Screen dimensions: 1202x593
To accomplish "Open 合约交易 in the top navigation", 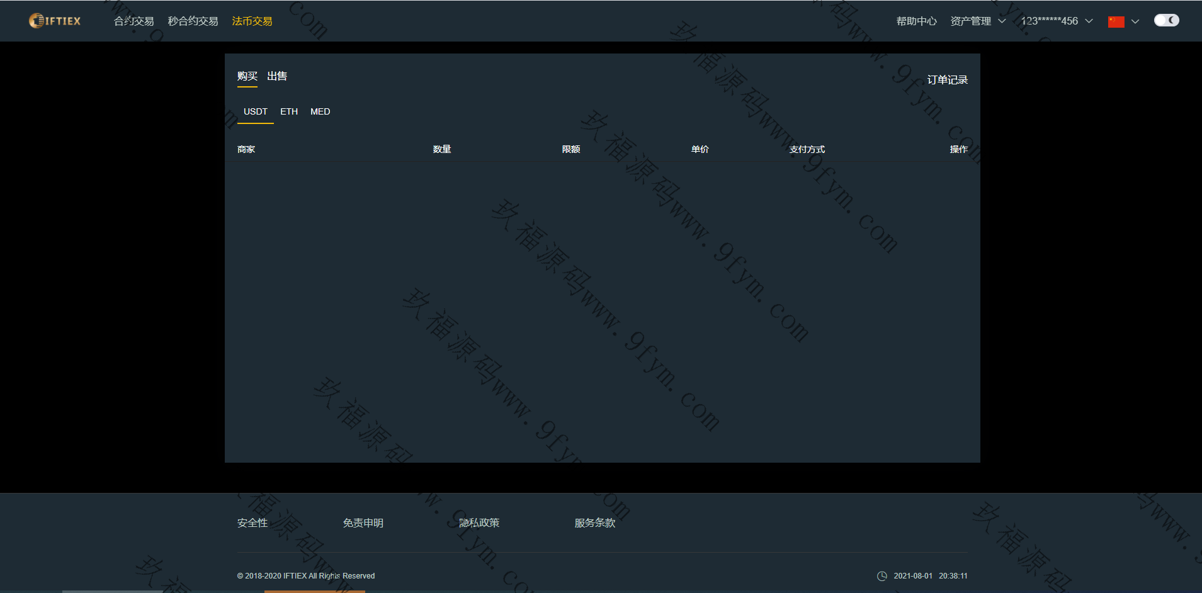I will [133, 21].
